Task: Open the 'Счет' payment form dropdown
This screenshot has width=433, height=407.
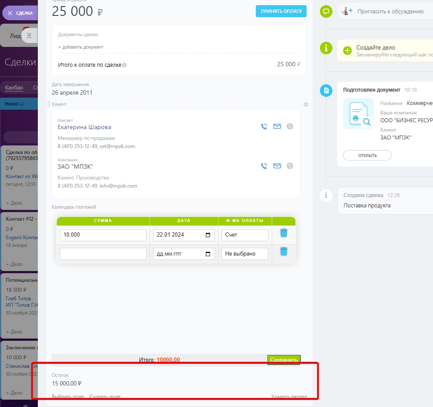Action: click(245, 235)
